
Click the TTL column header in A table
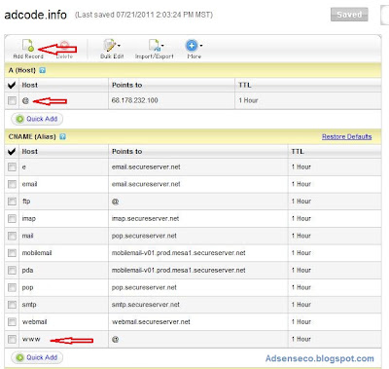click(244, 85)
